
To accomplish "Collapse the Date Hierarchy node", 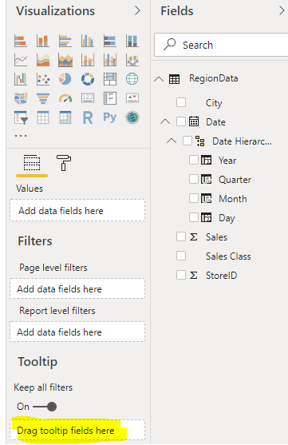I will pos(172,141).
